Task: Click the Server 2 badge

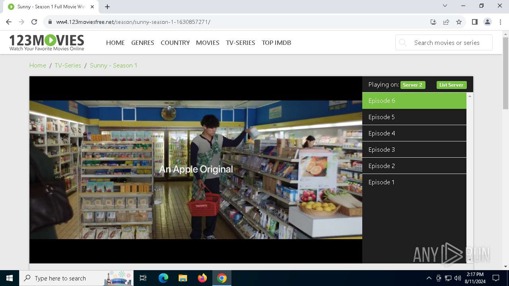Action: pos(413,85)
